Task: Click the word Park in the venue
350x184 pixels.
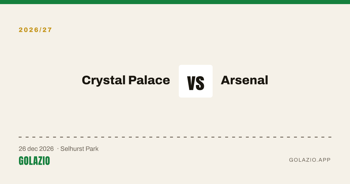Action: click(x=93, y=149)
